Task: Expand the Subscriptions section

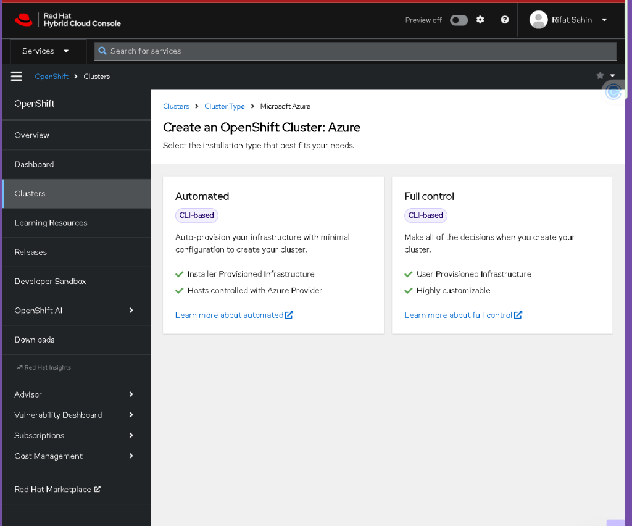Action: (76, 435)
